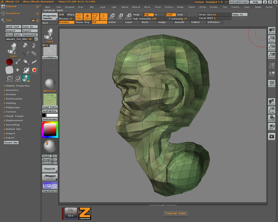
Task: Click the right-side Move view icon
Action: 272,102
